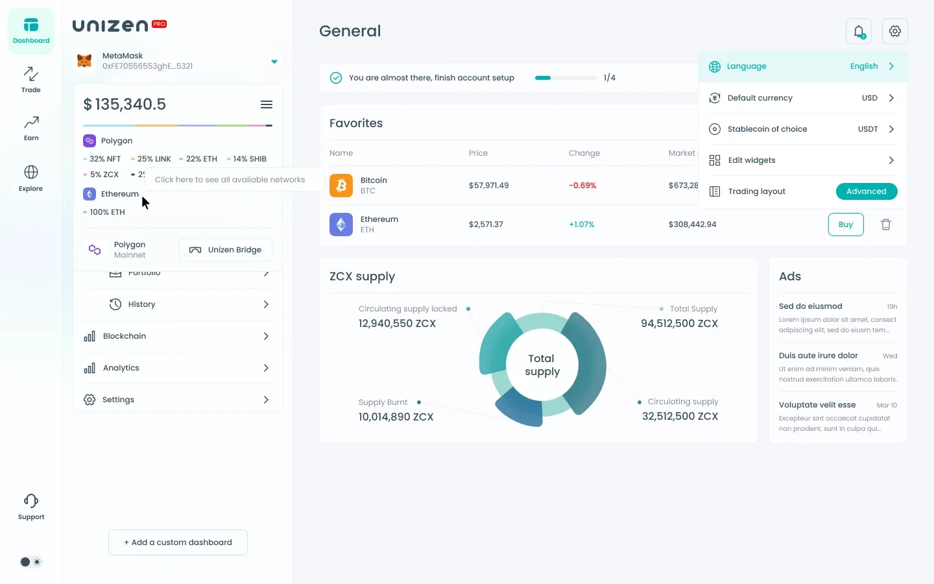Toggle Trading layout Advanced mode
Screen dimensions: 934x584
tap(867, 191)
